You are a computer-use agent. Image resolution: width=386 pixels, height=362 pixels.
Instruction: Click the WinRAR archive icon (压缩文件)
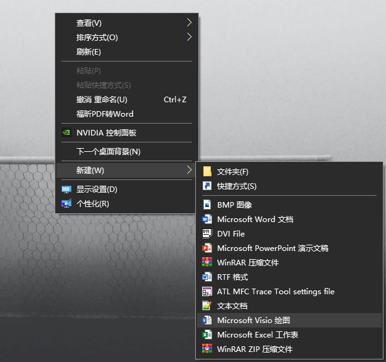207,262
